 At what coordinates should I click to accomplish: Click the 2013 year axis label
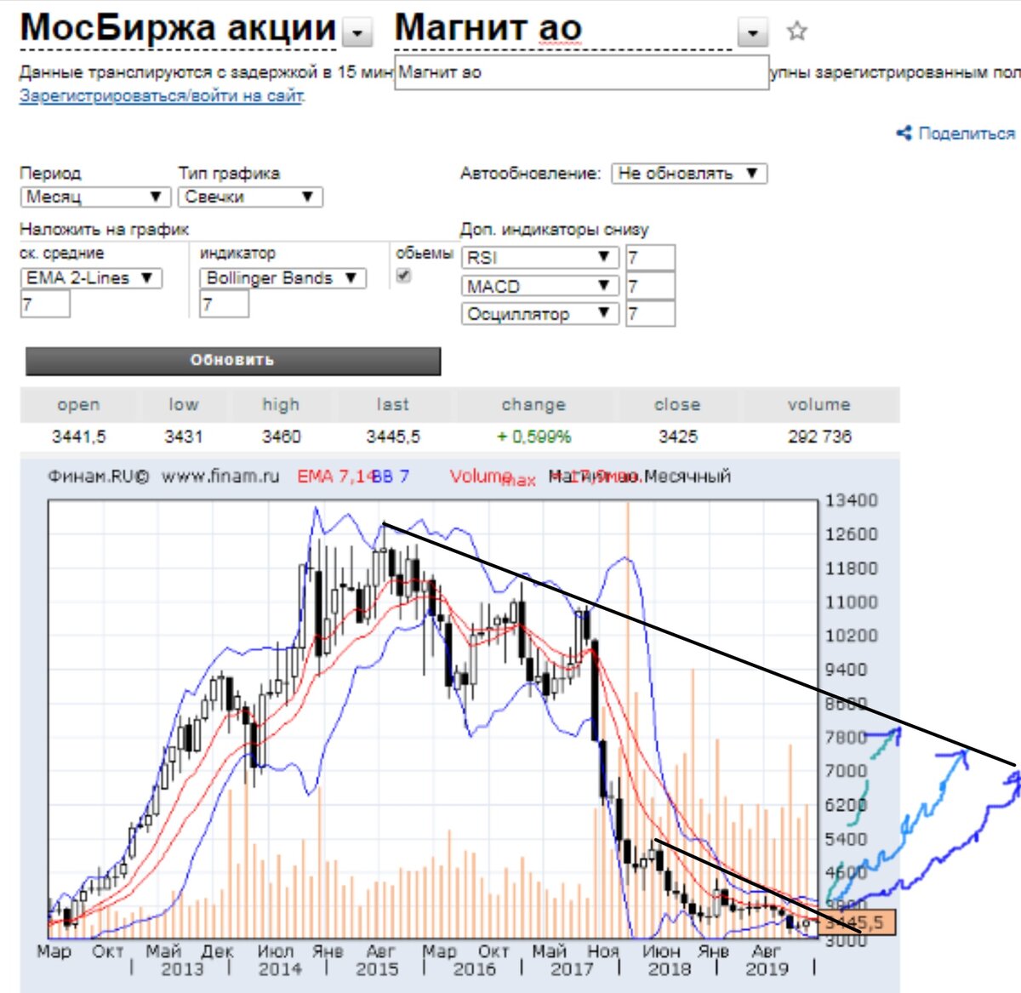(182, 968)
